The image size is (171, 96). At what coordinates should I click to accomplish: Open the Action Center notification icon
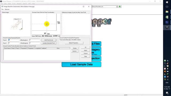click(167, 93)
